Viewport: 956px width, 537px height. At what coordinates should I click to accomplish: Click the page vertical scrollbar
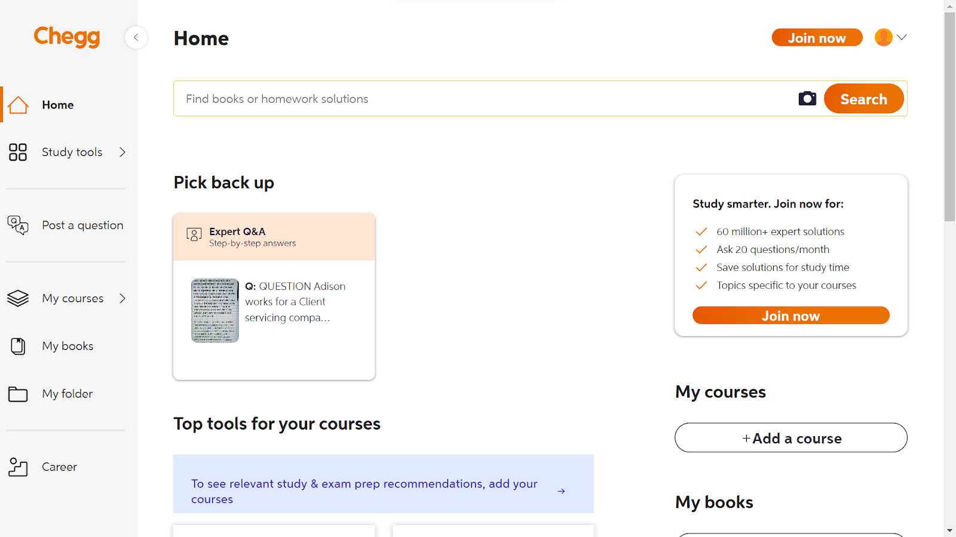[950, 117]
